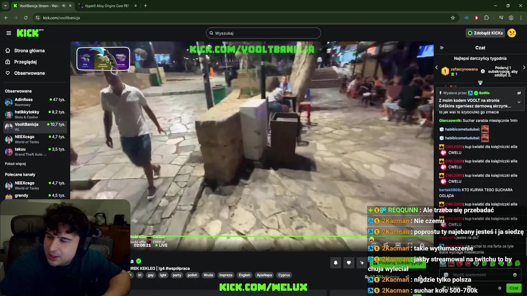Image resolution: width=527 pixels, height=296 pixels.
Task: Send message with Czat button
Action: [513, 288]
